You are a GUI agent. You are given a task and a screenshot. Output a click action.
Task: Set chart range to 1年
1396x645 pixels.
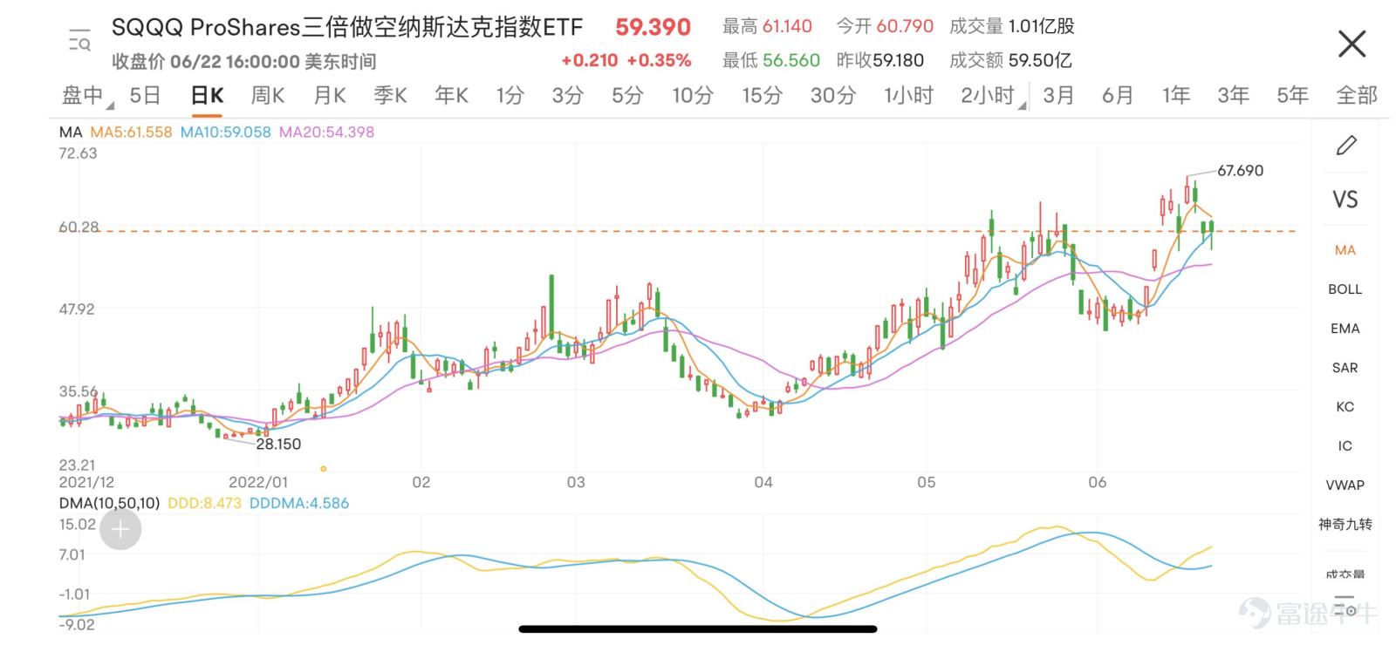pyautogui.click(x=1176, y=95)
